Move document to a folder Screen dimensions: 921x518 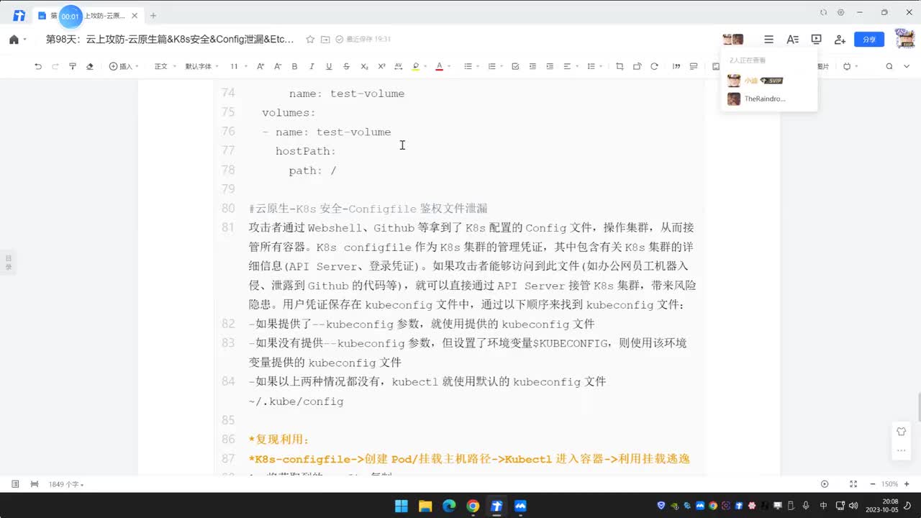(x=325, y=40)
